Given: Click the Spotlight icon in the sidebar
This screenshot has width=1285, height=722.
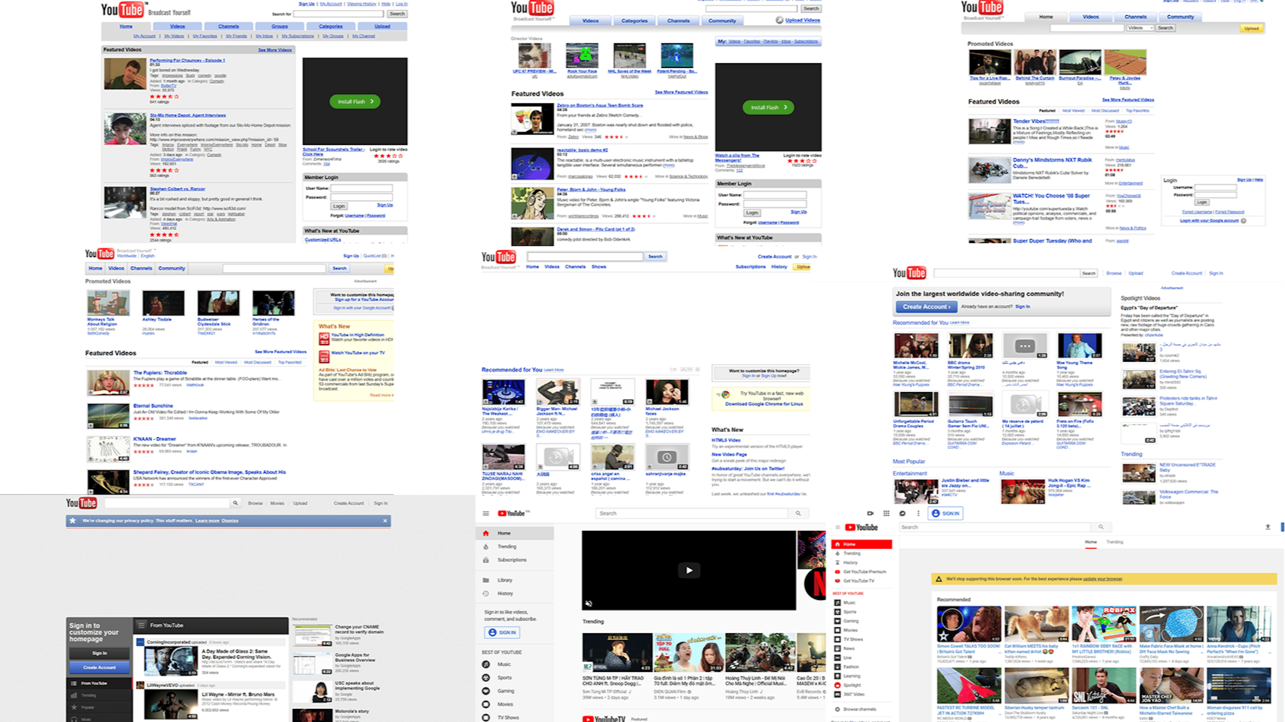Looking at the screenshot, I should coord(838,685).
